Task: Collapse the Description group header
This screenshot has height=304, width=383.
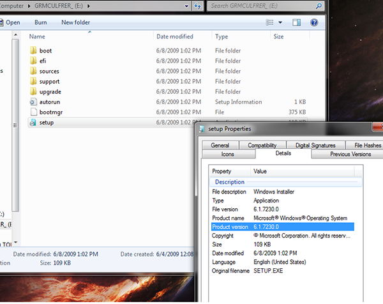Action: 286,182
